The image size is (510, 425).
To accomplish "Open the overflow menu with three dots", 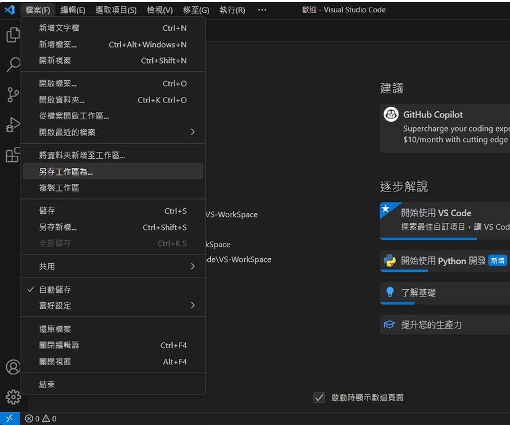I will coord(262,10).
